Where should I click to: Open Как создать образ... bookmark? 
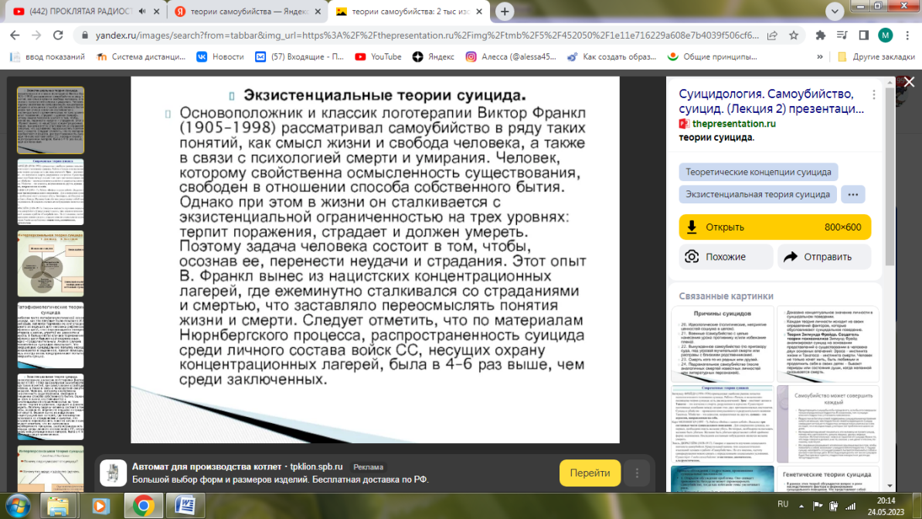click(x=611, y=57)
